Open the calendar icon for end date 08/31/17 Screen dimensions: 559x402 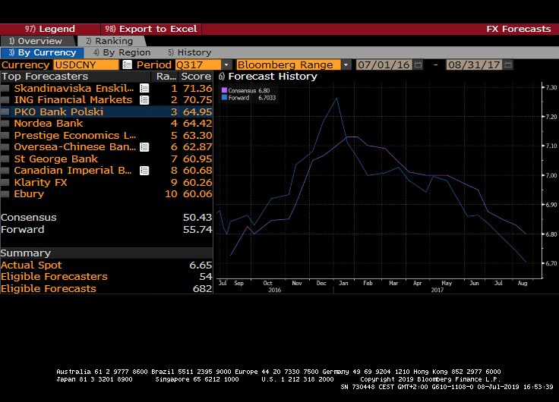coord(509,65)
